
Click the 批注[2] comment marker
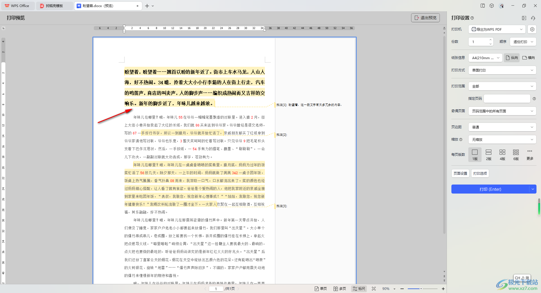[282, 135]
